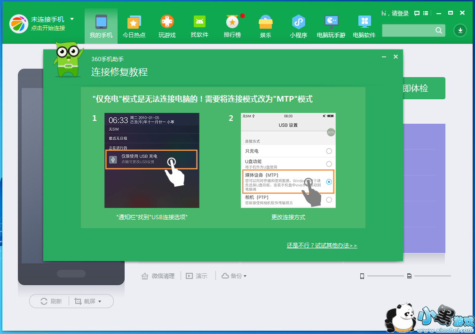Click the step 1 notification bar tutorial image
This screenshot has height=334, width=475.
pos(152,160)
